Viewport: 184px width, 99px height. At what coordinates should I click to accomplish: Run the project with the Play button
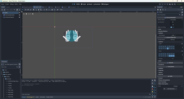(160, 4)
